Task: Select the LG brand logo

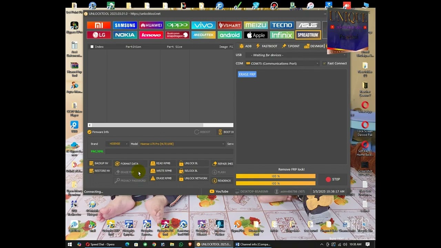Action: (99, 35)
